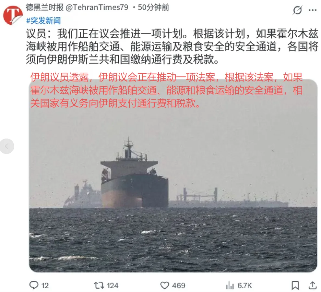Click the 469 likes count

(179, 286)
